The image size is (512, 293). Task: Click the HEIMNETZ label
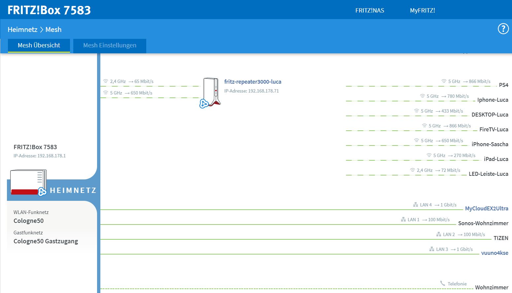[73, 190]
